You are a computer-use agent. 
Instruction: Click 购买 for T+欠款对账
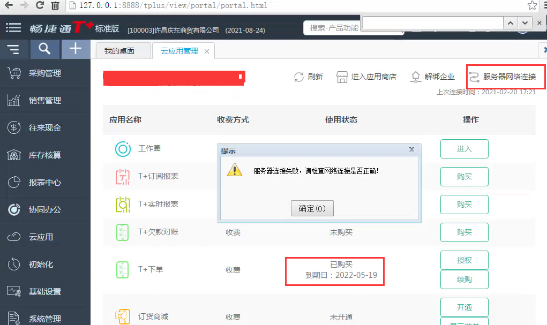464,232
